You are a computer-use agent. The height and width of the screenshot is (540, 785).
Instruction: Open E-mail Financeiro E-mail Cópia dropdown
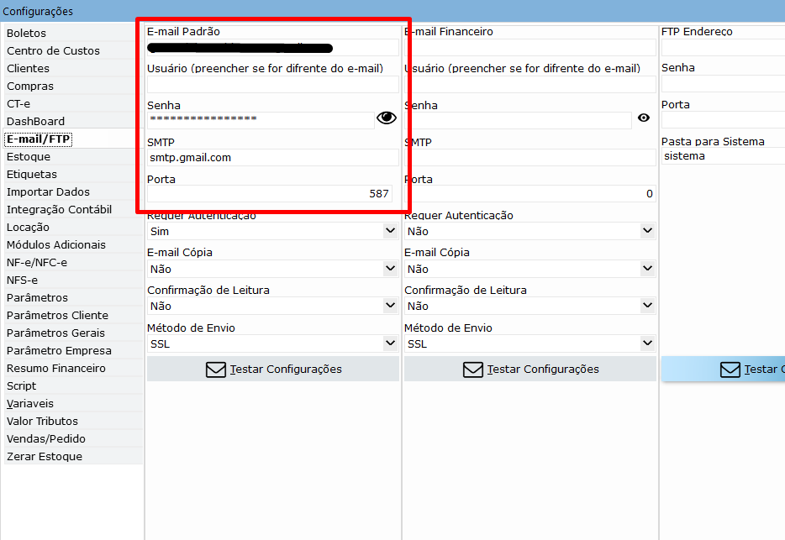pyautogui.click(x=646, y=269)
